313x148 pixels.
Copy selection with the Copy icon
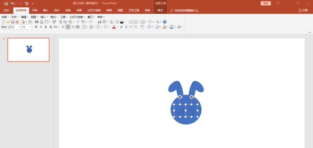click(x=65, y=22)
